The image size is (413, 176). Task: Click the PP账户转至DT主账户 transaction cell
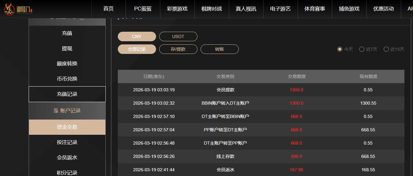point(225,130)
